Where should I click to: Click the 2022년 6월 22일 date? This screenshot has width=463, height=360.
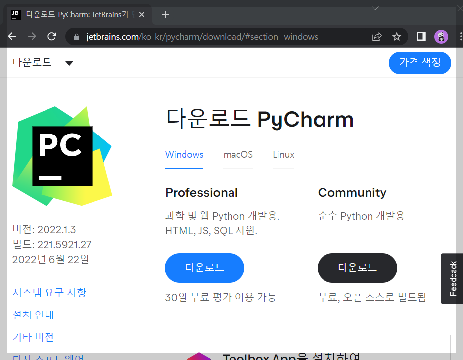click(x=50, y=260)
